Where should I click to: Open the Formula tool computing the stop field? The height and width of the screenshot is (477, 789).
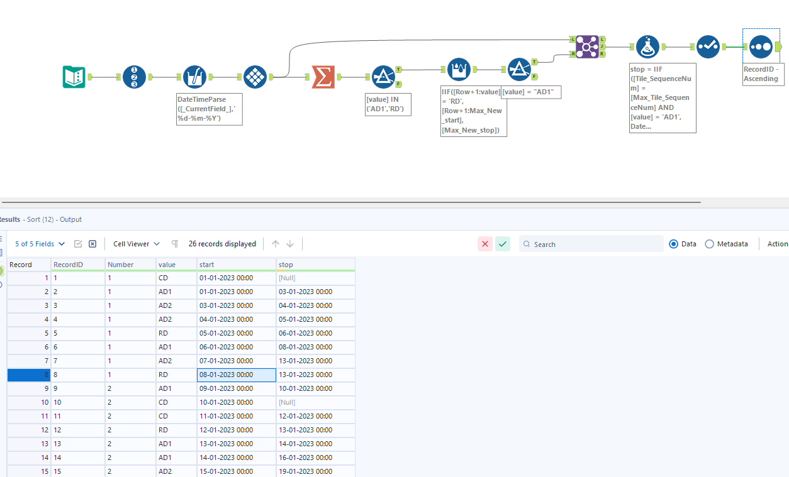(x=647, y=47)
